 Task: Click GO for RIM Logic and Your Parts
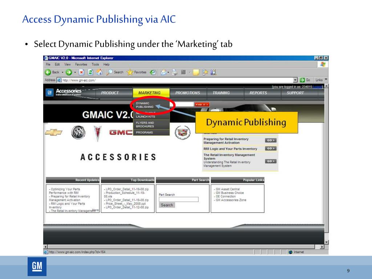tap(271, 149)
